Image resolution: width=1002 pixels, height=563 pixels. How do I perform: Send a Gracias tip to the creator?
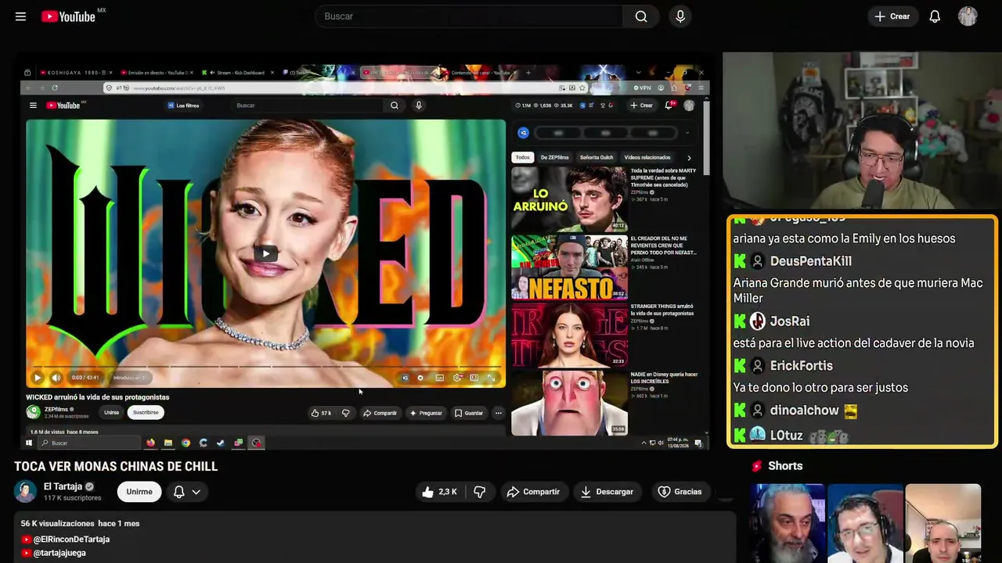click(x=680, y=492)
